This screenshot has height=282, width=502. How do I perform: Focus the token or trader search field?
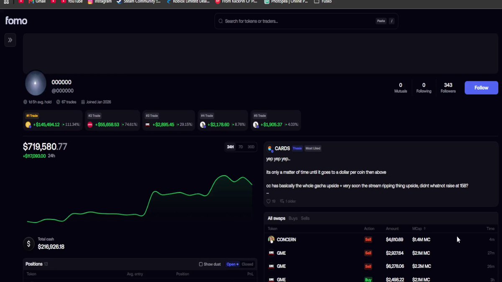pyautogui.click(x=306, y=21)
